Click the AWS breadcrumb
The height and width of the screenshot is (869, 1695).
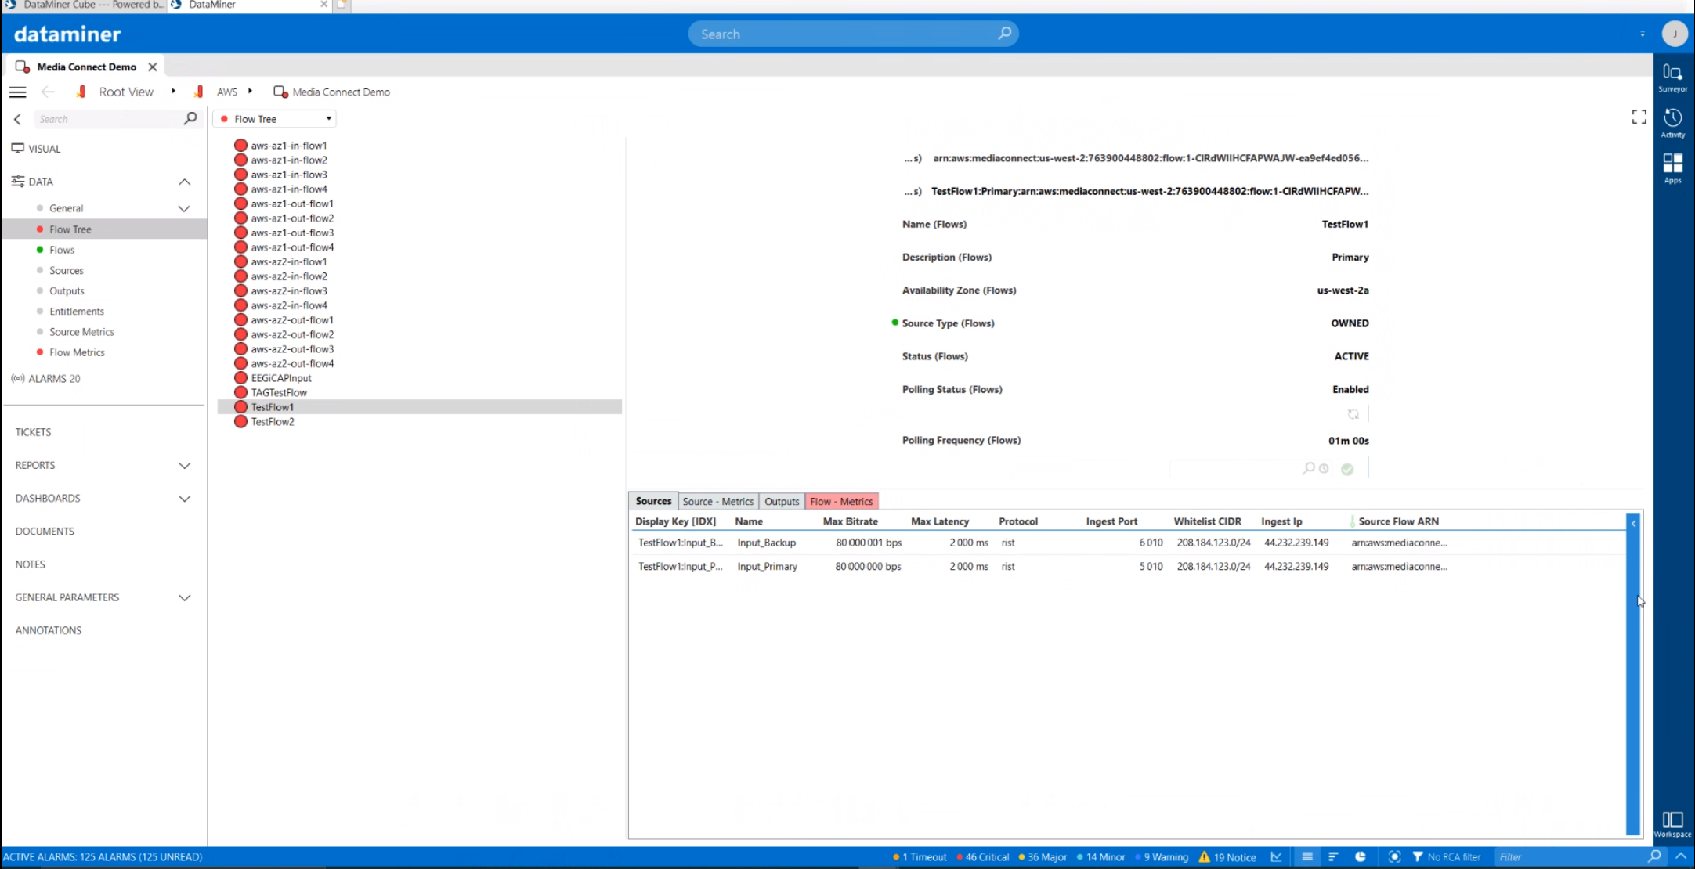coord(227,92)
